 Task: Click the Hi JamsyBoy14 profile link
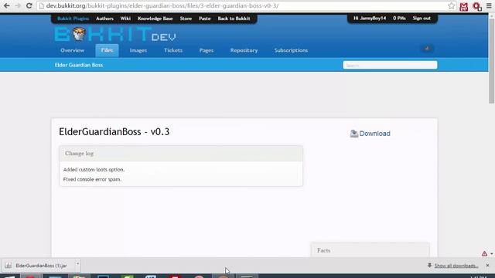point(370,19)
